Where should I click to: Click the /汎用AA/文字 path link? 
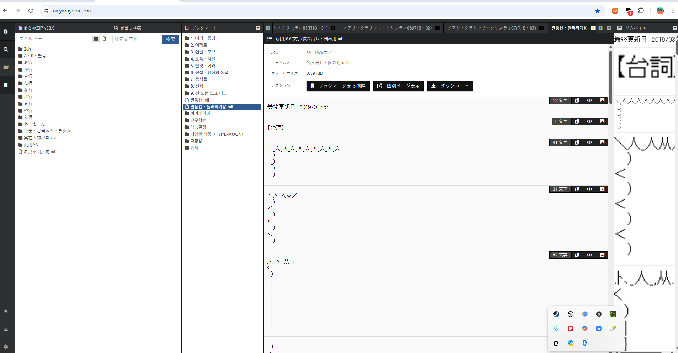[319, 53]
